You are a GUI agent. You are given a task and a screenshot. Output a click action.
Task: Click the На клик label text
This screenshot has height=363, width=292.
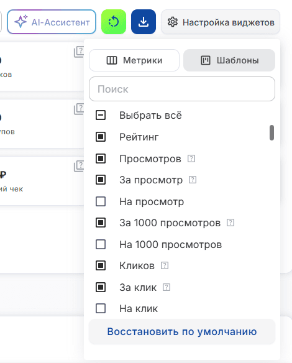point(139,308)
